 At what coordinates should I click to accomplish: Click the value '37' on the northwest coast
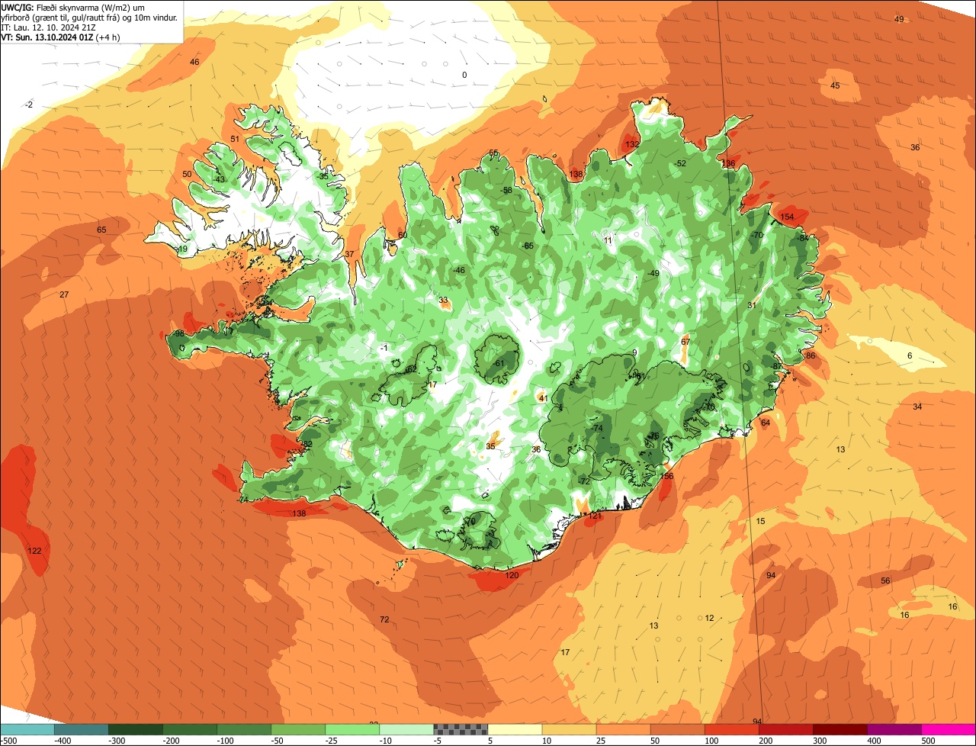tap(349, 254)
